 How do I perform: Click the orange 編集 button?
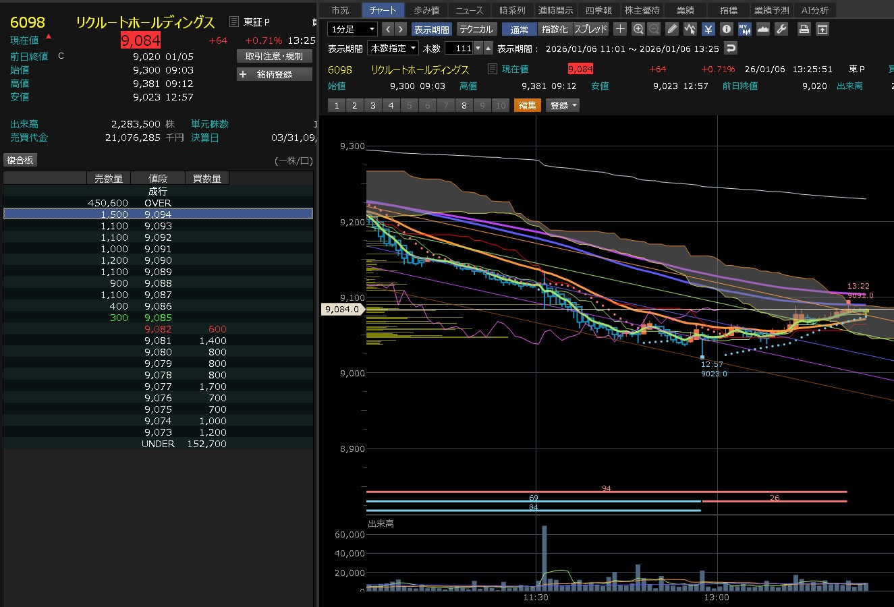[527, 105]
